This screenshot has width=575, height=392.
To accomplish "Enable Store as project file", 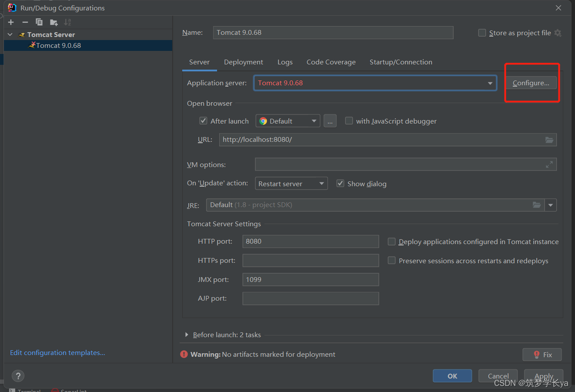I will coord(482,33).
